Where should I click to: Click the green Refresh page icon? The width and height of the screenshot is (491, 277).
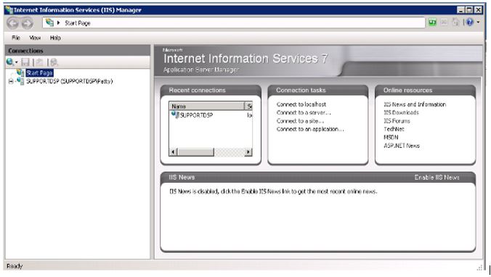432,22
